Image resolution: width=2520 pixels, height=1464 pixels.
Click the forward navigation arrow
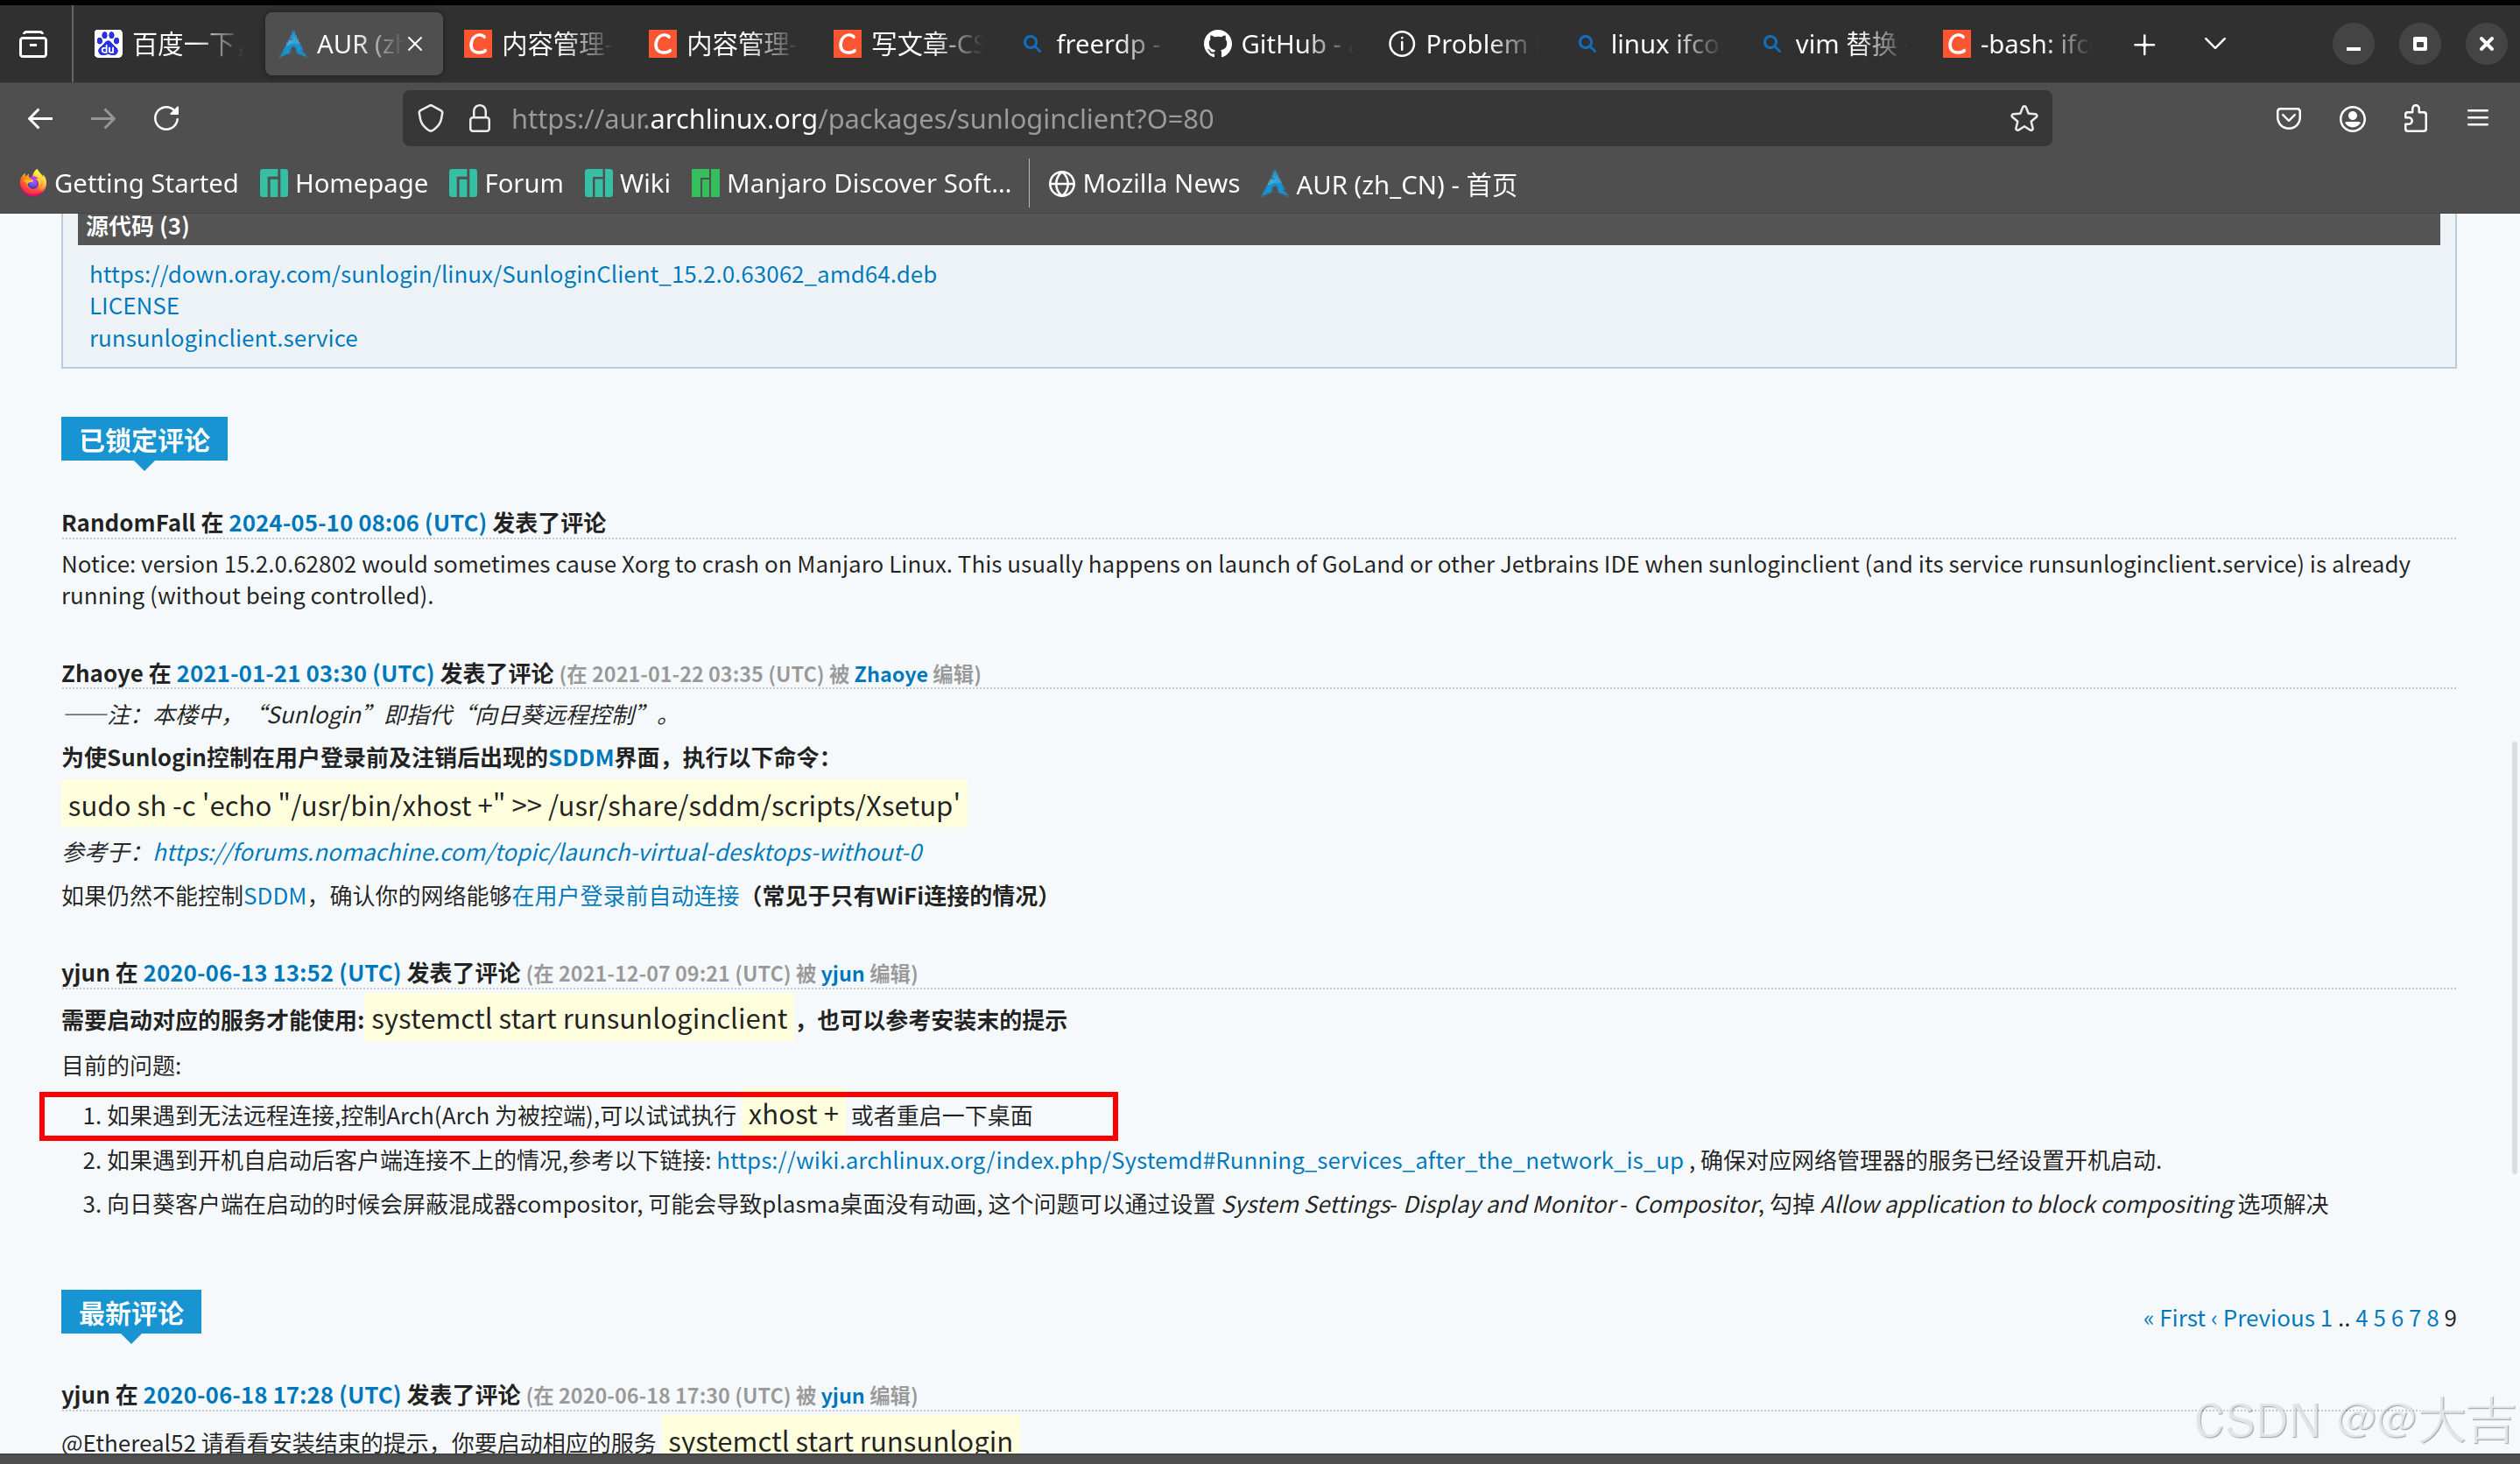pos(103,118)
